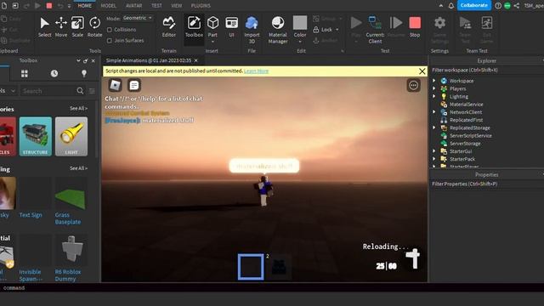Expand the StarterGui node

[433, 151]
